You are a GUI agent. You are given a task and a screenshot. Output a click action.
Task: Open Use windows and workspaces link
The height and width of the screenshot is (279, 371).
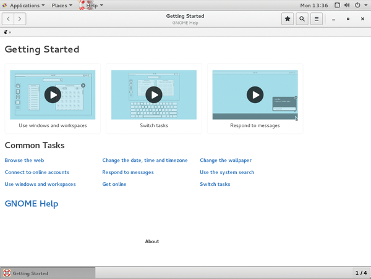[x=40, y=185]
